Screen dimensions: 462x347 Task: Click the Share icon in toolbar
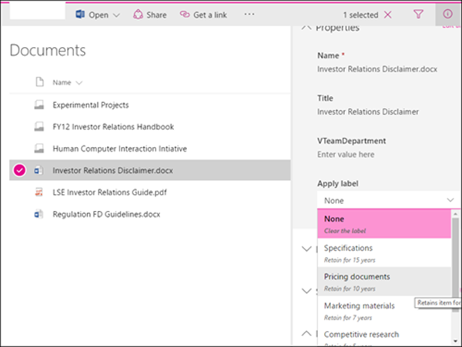coord(139,15)
